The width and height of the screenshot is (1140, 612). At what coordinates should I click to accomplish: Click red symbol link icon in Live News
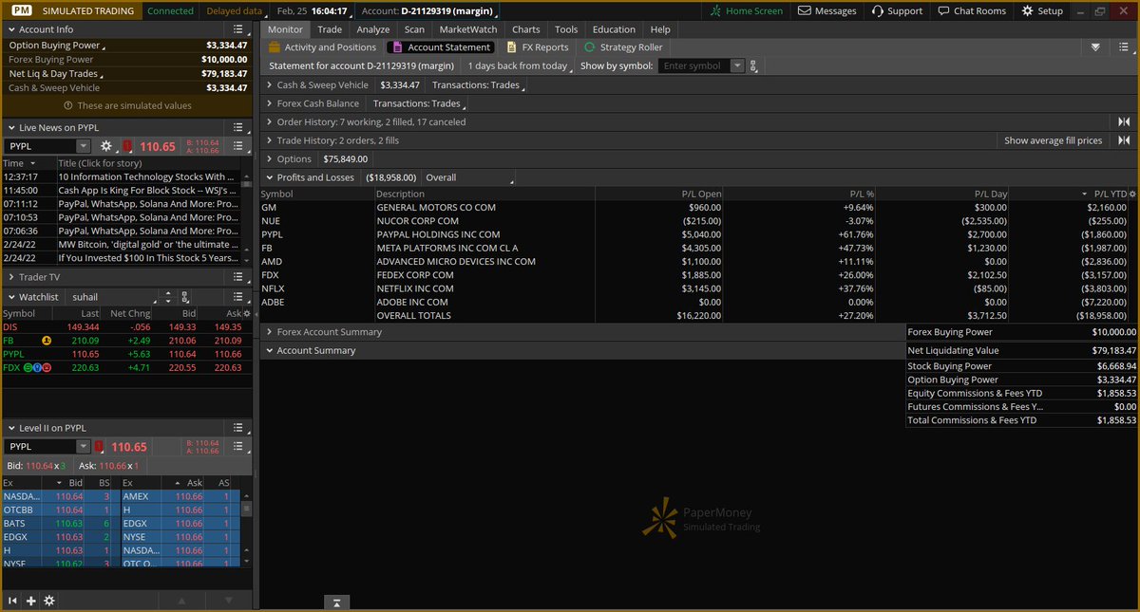127,146
